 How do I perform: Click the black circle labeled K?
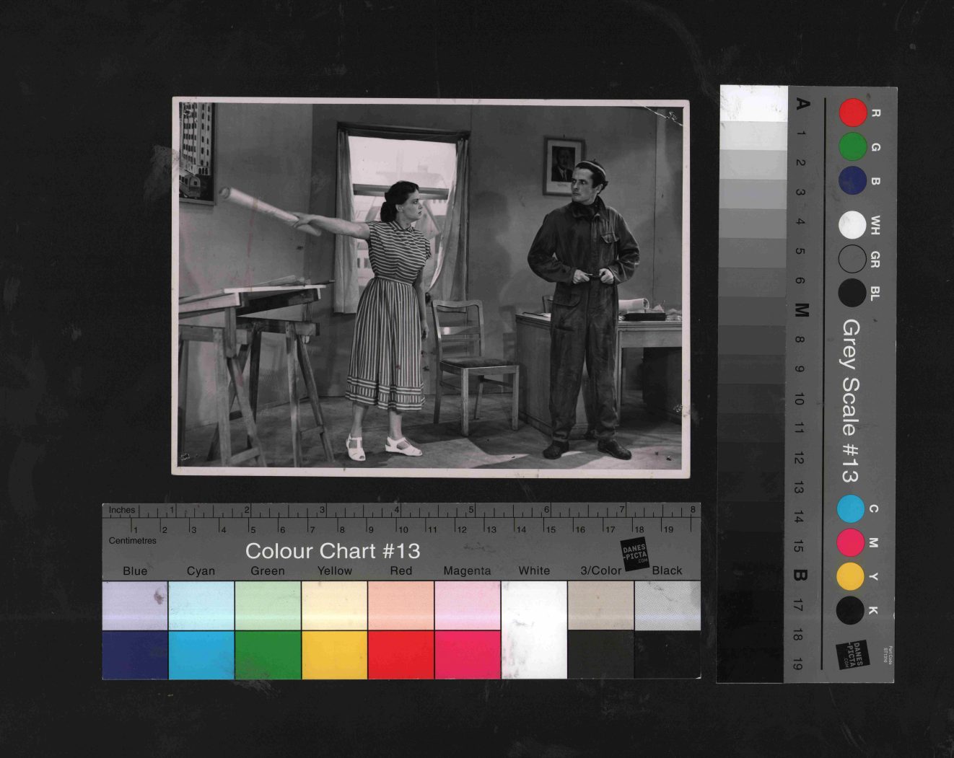(x=851, y=610)
